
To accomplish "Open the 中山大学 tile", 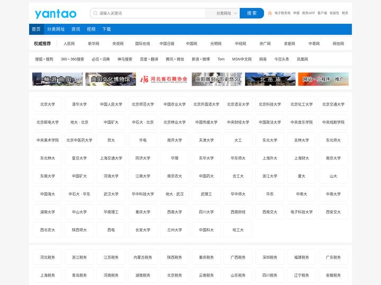I will click(79, 212).
